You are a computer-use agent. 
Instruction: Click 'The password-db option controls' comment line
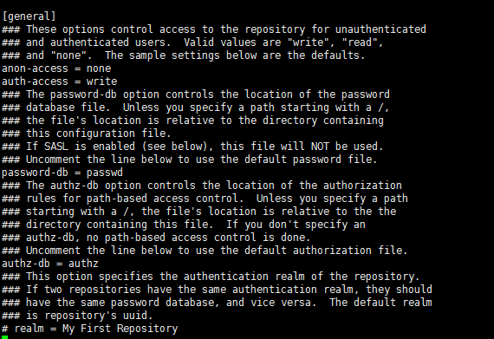196,95
